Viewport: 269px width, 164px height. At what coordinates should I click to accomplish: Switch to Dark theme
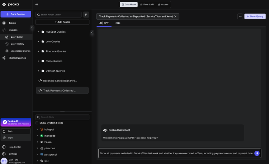tap(16, 131)
